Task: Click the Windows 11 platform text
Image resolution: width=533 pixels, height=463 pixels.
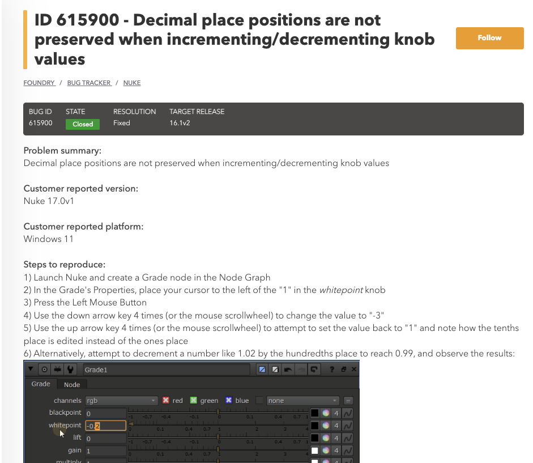Action: pyautogui.click(x=48, y=239)
